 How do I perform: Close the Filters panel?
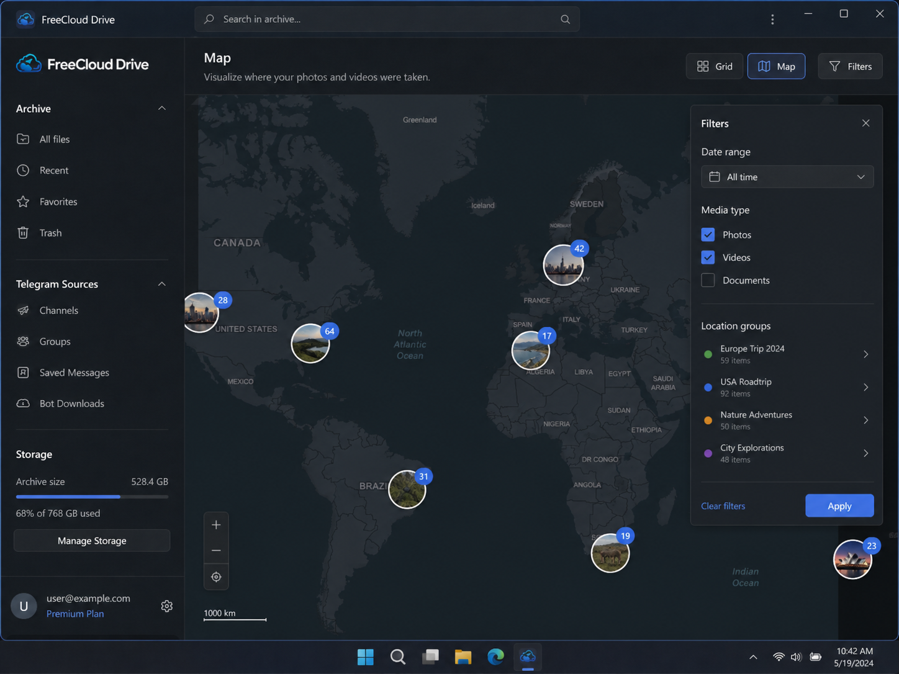pyautogui.click(x=866, y=124)
